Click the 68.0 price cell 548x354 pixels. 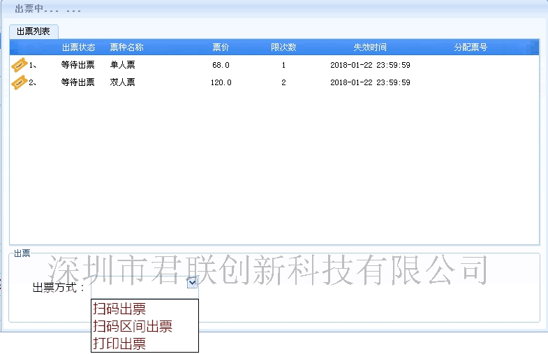pyautogui.click(x=221, y=65)
